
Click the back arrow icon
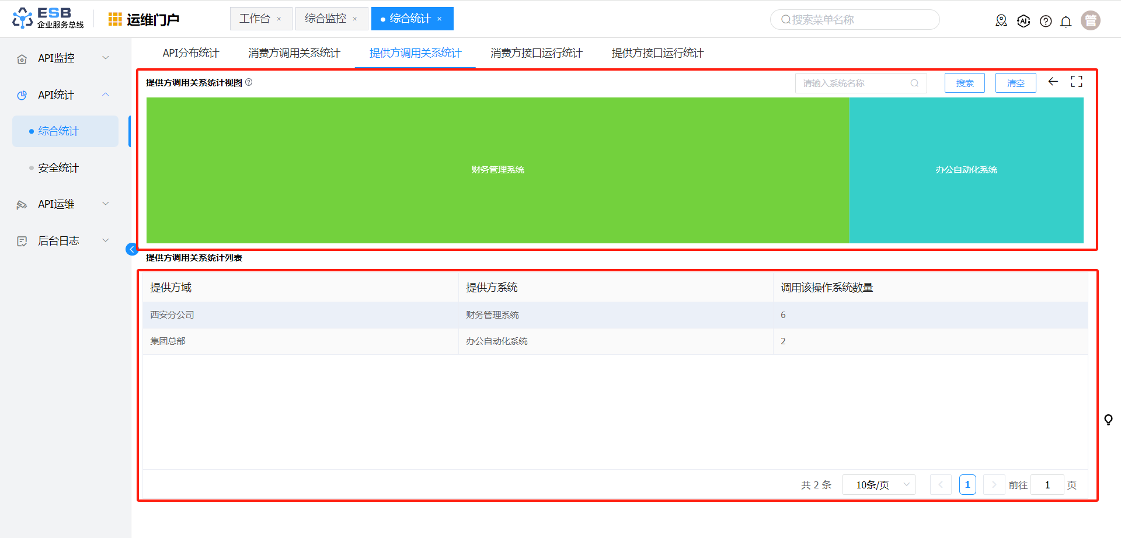click(1053, 82)
